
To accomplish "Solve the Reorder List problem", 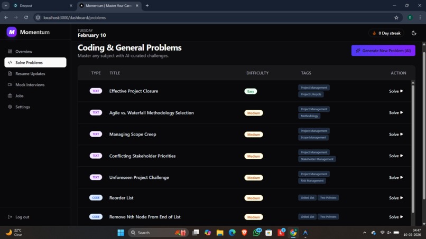I will pos(396,198).
